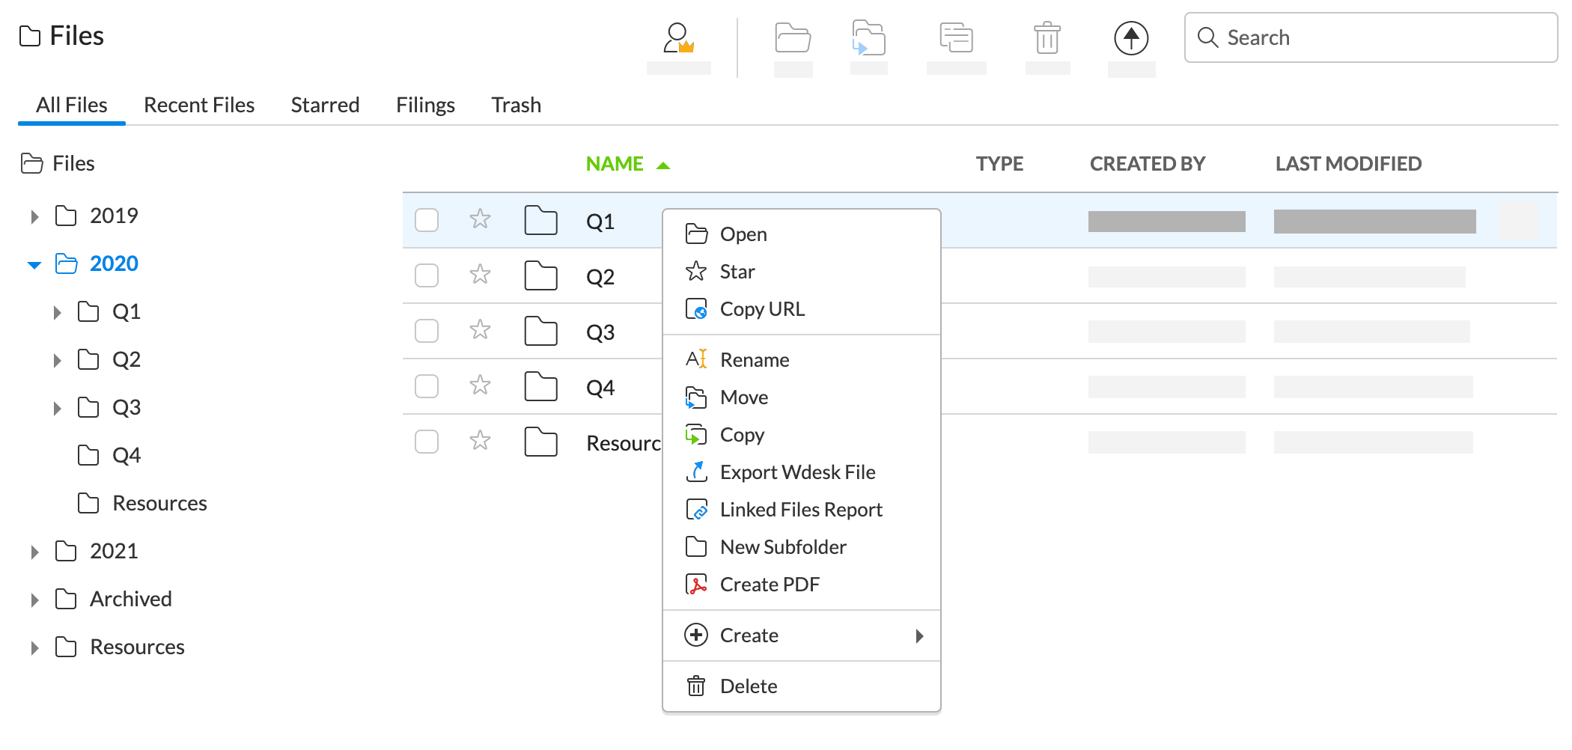Click the move folder toolbar icon
This screenshot has height=750, width=1572.
coord(868,38)
